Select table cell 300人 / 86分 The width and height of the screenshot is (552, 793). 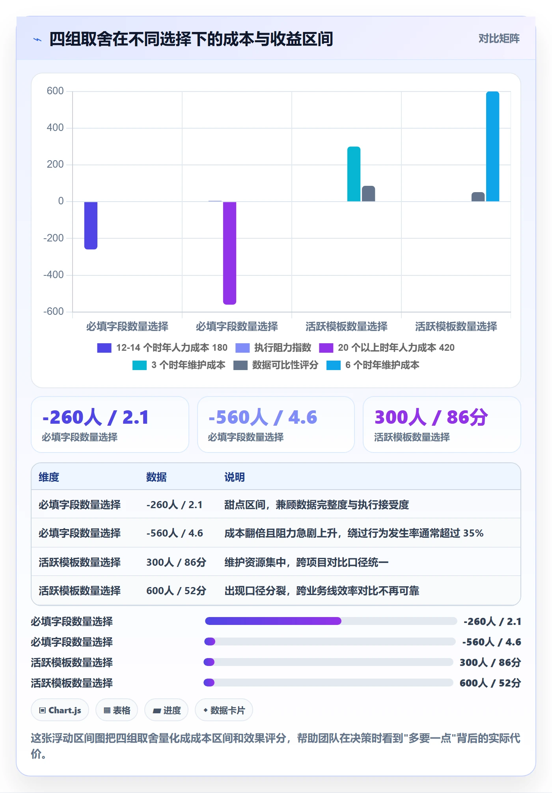(176, 562)
